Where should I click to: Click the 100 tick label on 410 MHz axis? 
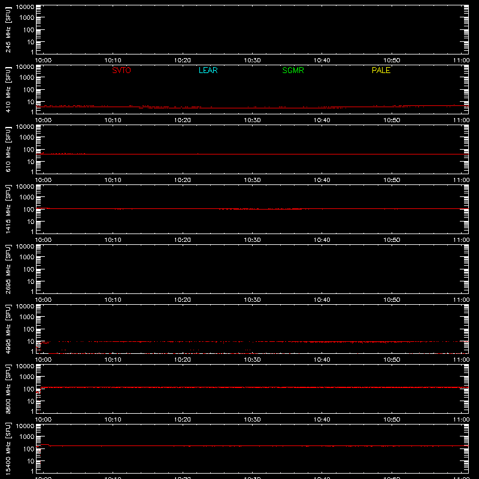29,90
